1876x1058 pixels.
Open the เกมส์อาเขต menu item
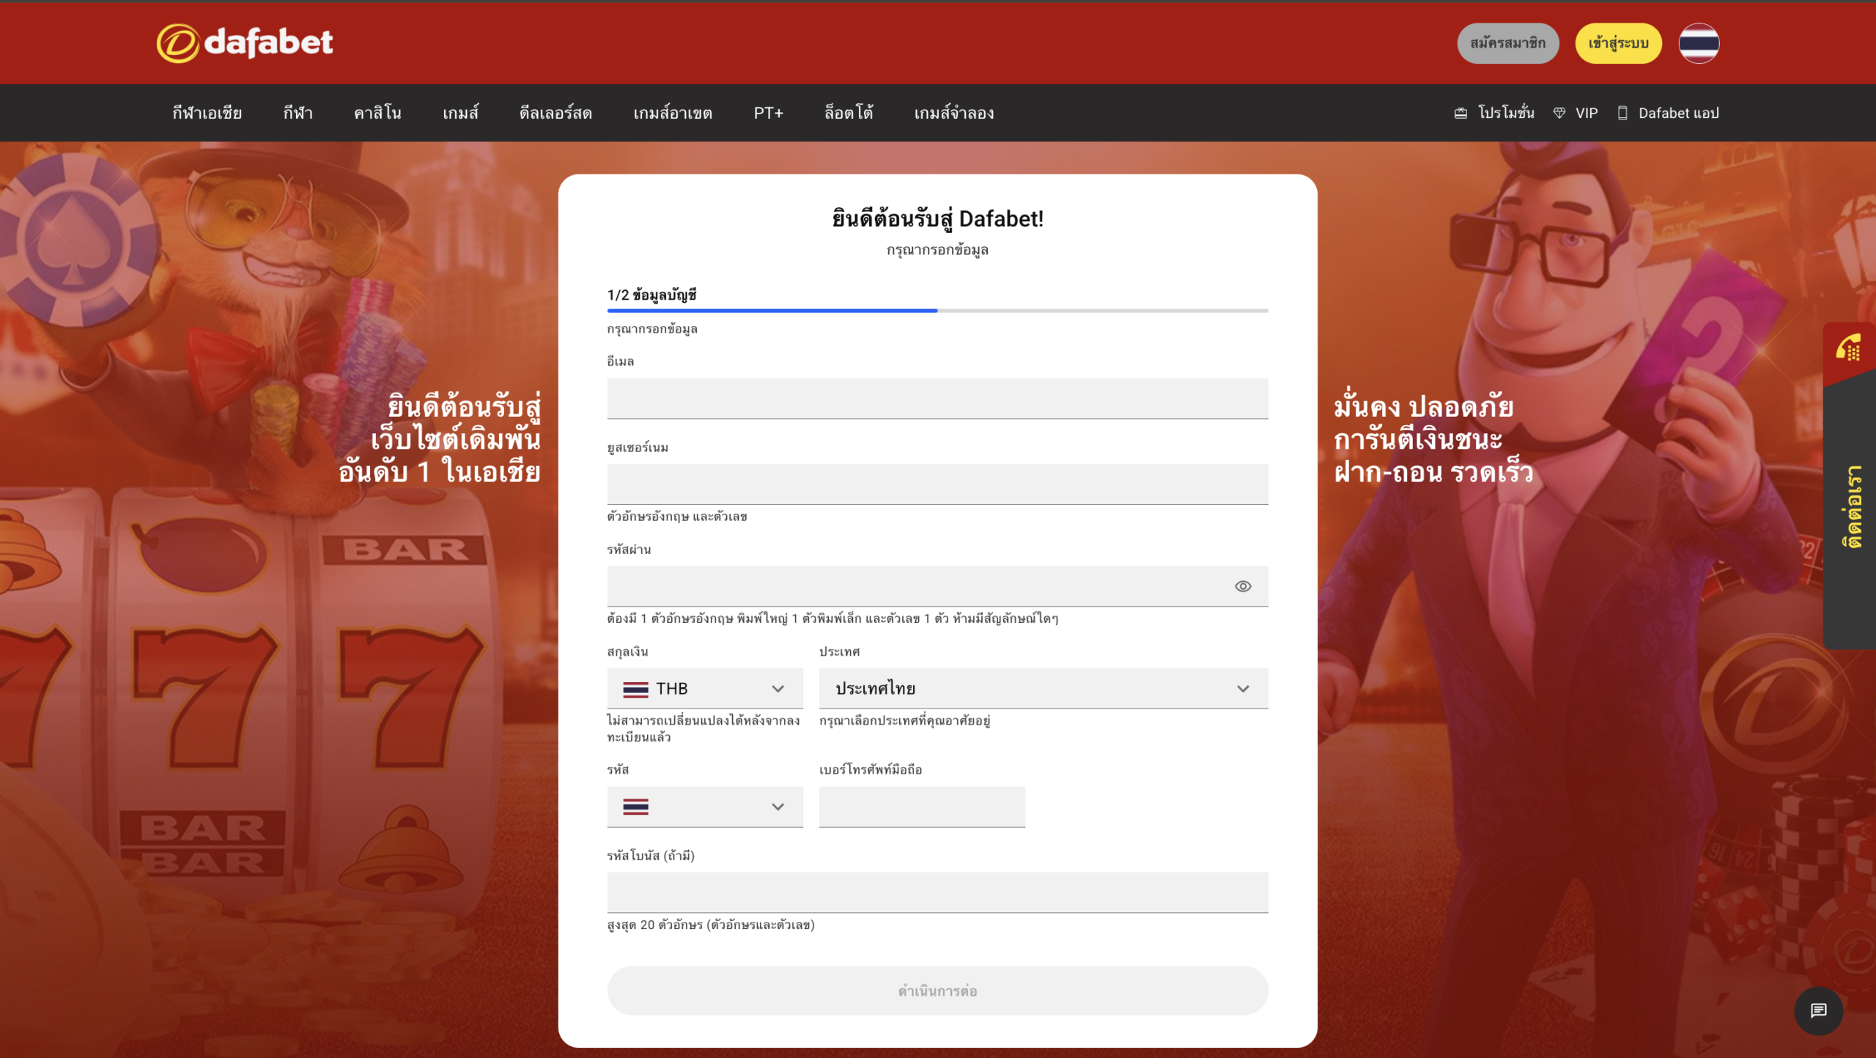click(x=673, y=113)
